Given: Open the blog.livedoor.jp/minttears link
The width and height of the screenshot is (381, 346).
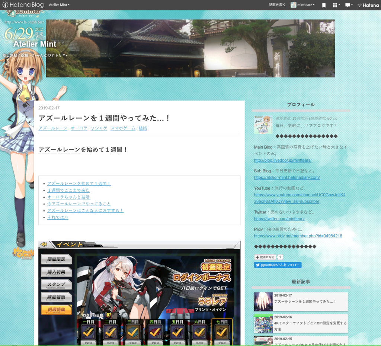Looking at the screenshot, I should pos(283,160).
